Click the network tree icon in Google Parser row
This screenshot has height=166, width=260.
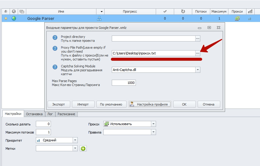pyautogui.click(x=99, y=18)
